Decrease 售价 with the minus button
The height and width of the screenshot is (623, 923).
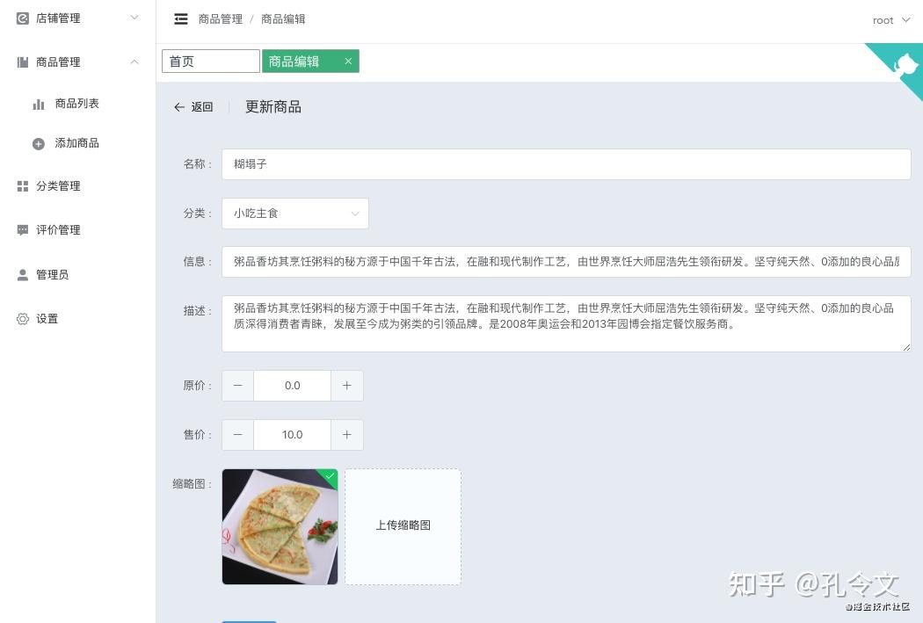[x=238, y=435]
